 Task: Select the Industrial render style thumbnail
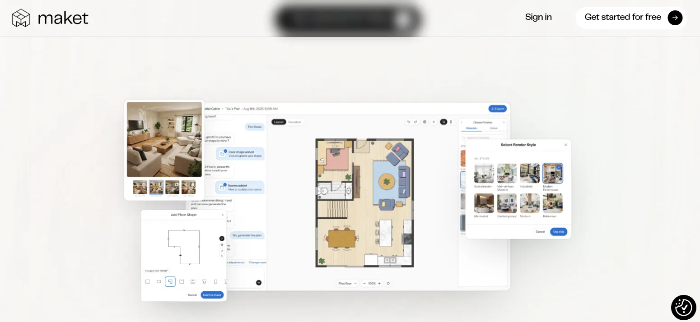pyautogui.click(x=530, y=173)
